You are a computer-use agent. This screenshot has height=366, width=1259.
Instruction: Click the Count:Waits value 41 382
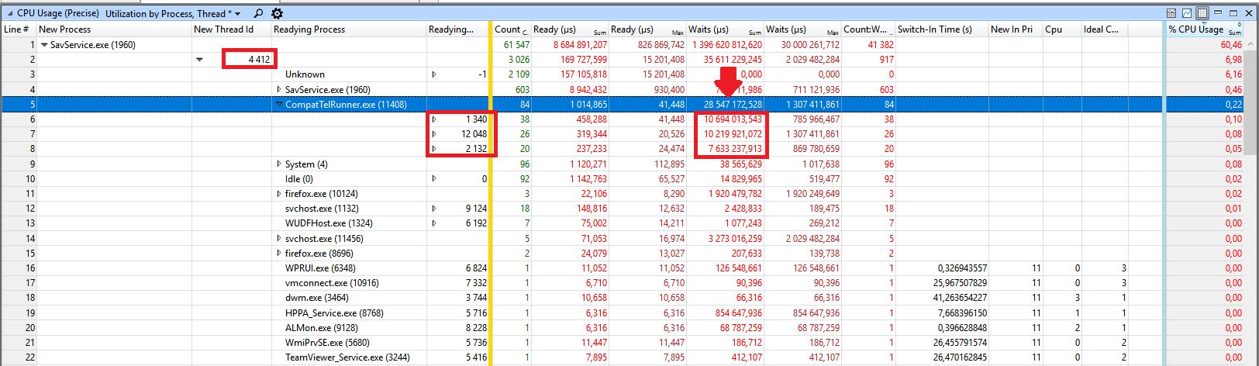(881, 45)
